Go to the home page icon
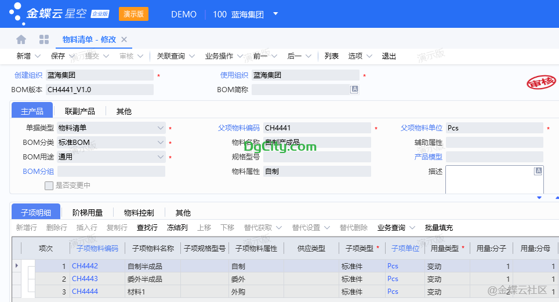This screenshot has width=559, height=302. pos(21,39)
